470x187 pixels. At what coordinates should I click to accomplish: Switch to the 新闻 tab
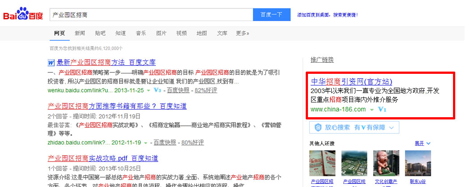[80, 33]
